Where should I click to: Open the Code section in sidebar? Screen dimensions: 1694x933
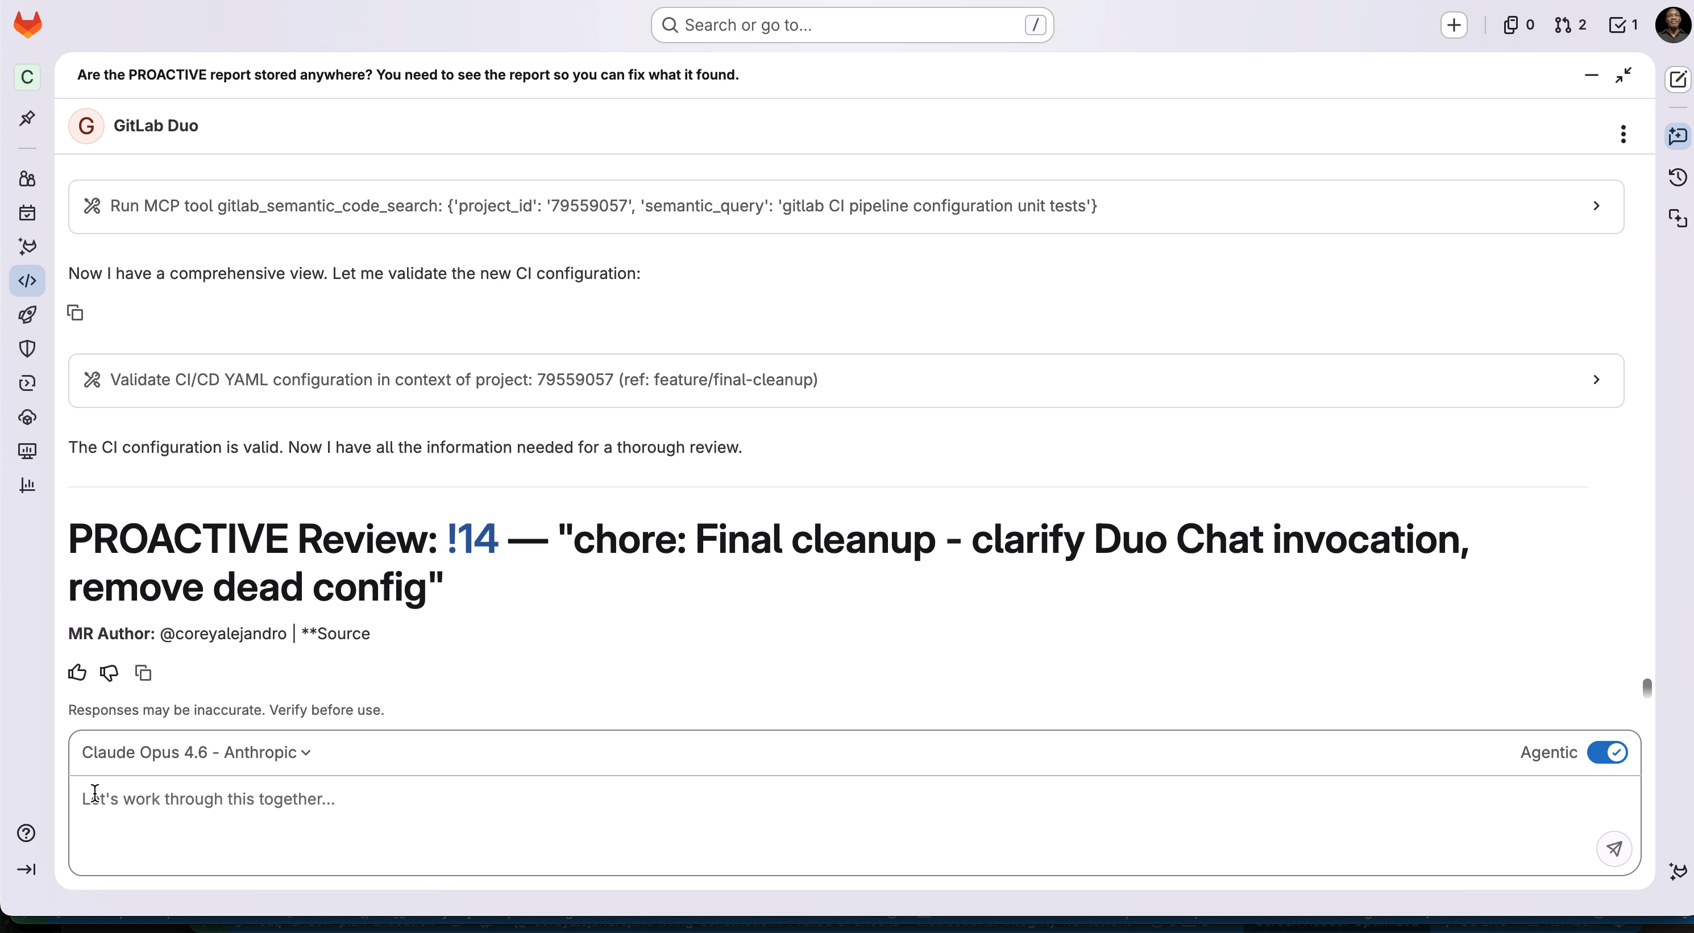point(27,281)
